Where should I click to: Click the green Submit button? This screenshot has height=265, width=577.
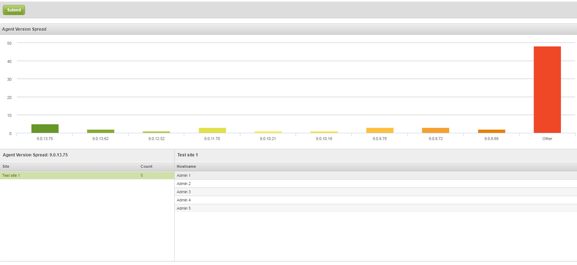14,10
